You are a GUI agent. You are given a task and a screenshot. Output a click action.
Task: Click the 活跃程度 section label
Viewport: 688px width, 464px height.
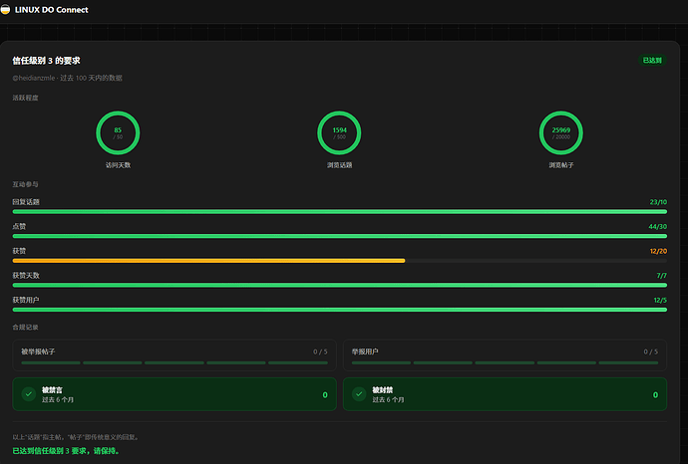(26, 98)
